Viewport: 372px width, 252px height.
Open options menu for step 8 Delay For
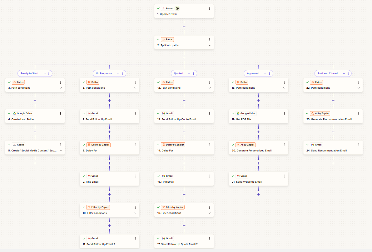click(135, 145)
